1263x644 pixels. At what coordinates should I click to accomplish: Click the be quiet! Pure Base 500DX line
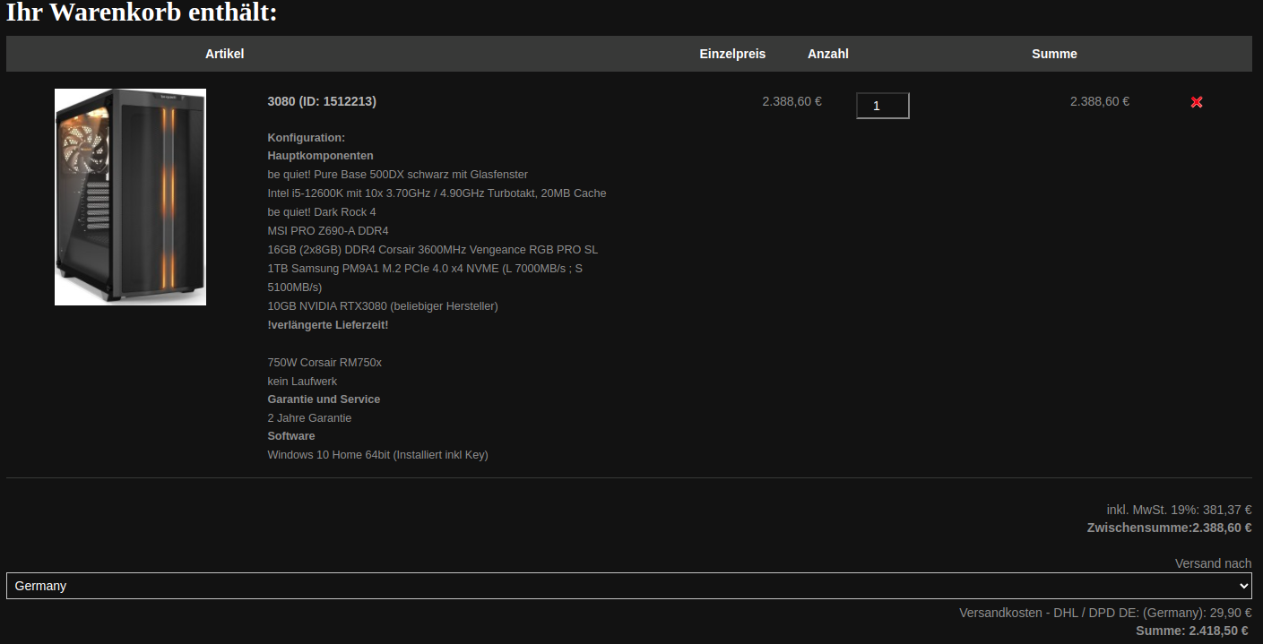(x=398, y=175)
